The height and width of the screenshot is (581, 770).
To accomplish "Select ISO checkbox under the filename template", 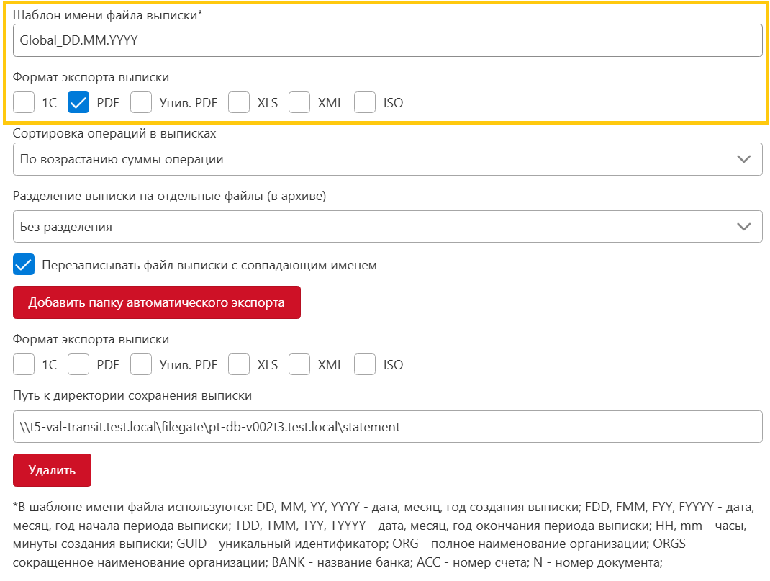I will [365, 102].
